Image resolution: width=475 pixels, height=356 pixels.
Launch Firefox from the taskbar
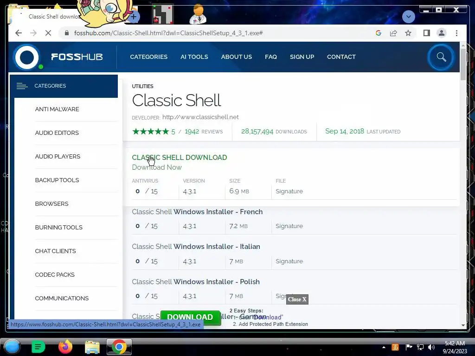65,347
